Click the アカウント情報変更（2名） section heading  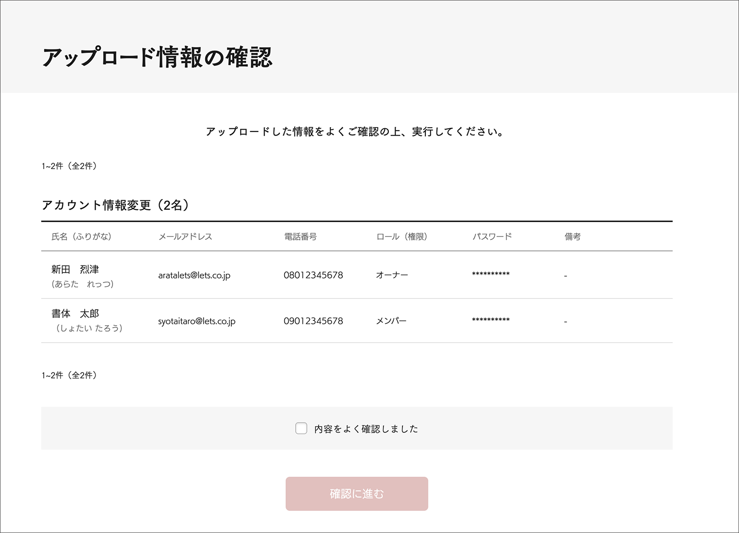(x=115, y=205)
